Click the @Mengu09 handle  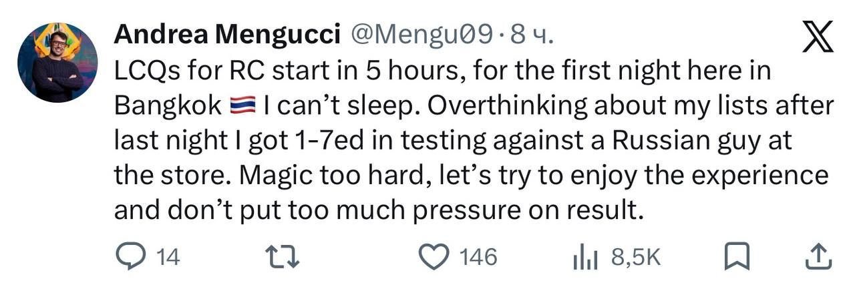(422, 36)
